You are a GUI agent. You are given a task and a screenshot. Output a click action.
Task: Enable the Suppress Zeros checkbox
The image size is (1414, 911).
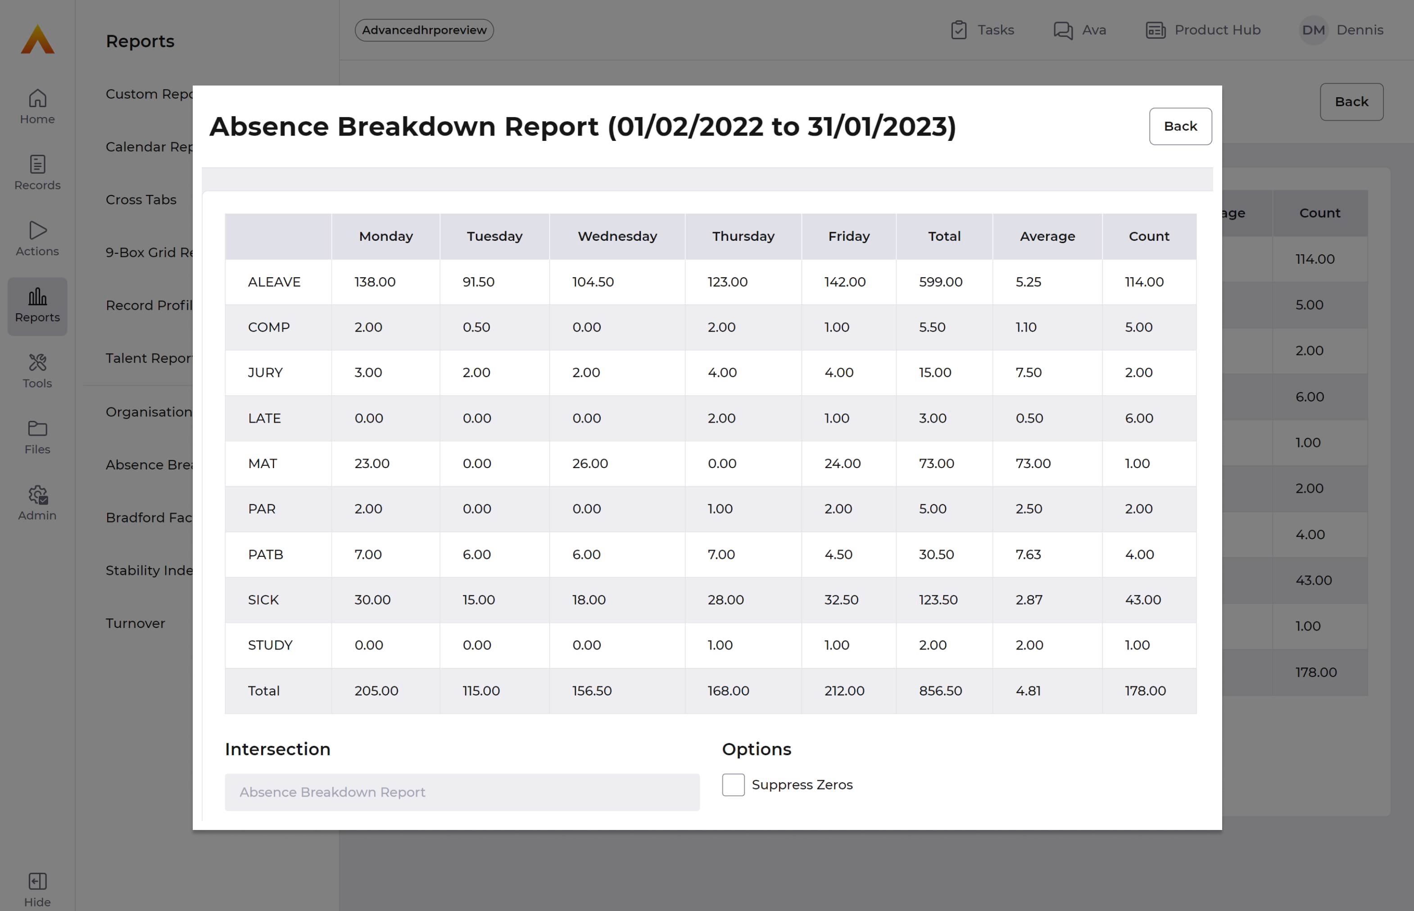pos(733,785)
